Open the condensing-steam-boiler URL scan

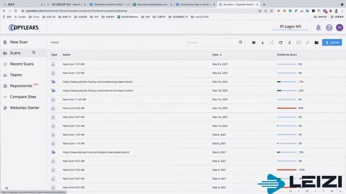(98, 82)
